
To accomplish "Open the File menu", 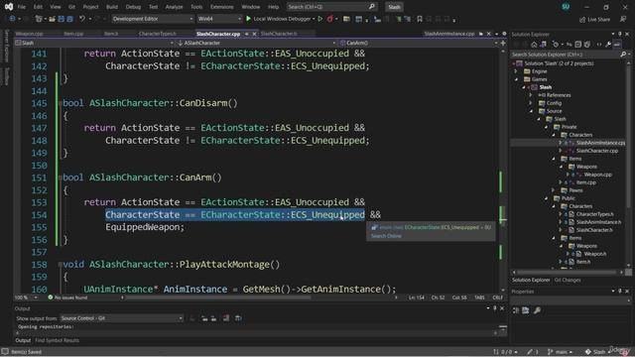I will 22,7.
